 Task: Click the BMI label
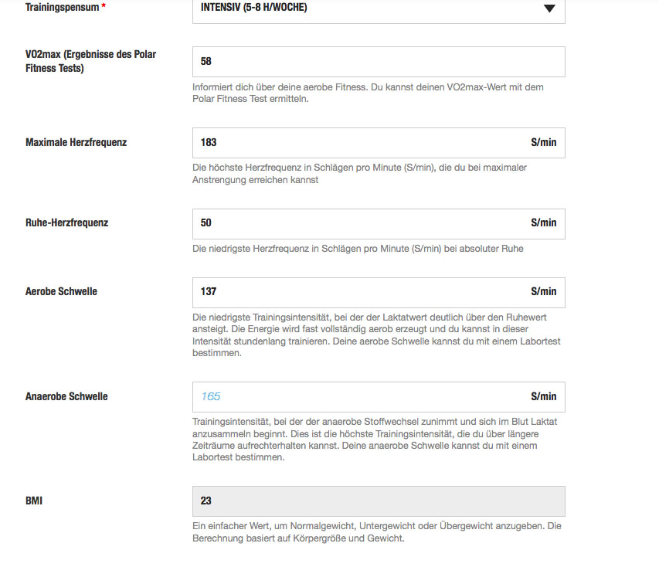pos(34,501)
